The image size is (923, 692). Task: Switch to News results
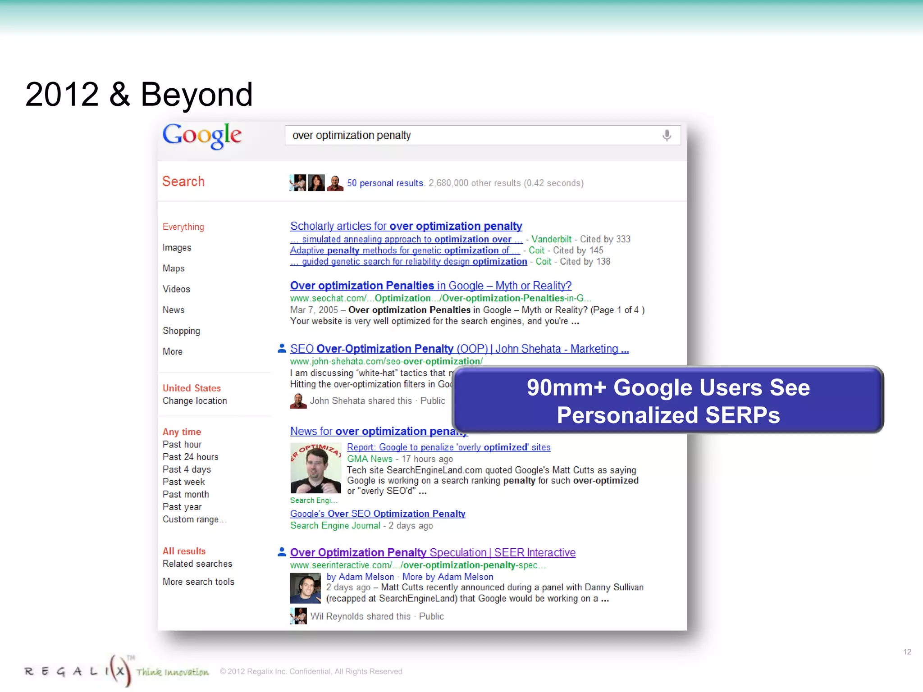(174, 310)
